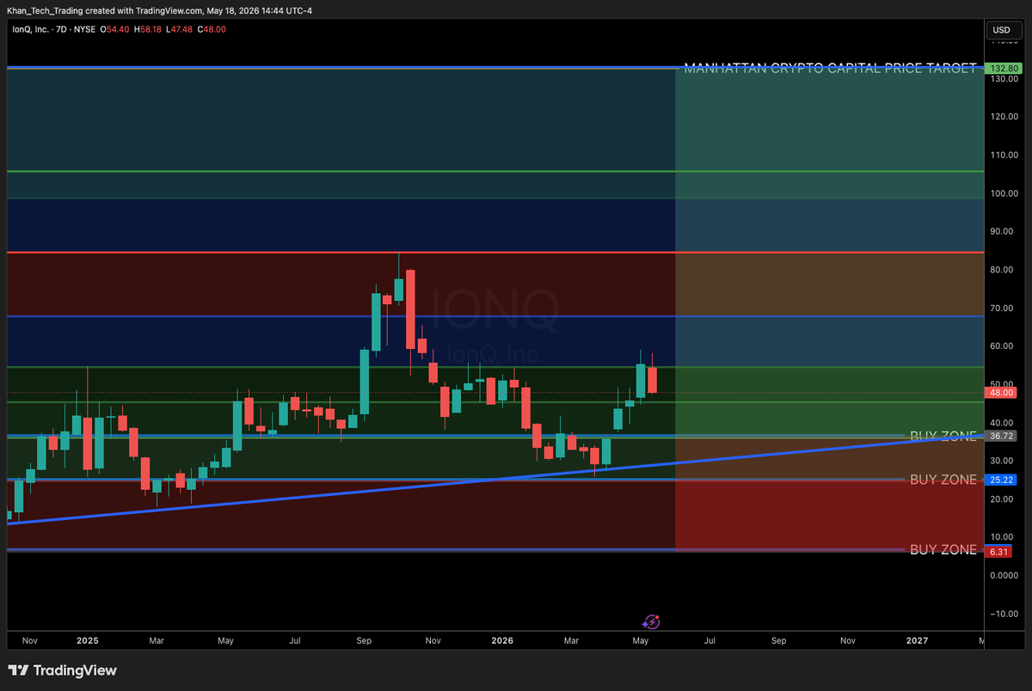The width and height of the screenshot is (1032, 691).
Task: Click the 20.00 price axis label
Action: click(1002, 498)
